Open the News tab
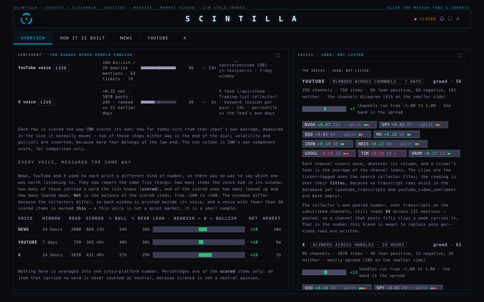The image size is (484, 302). coord(126,38)
